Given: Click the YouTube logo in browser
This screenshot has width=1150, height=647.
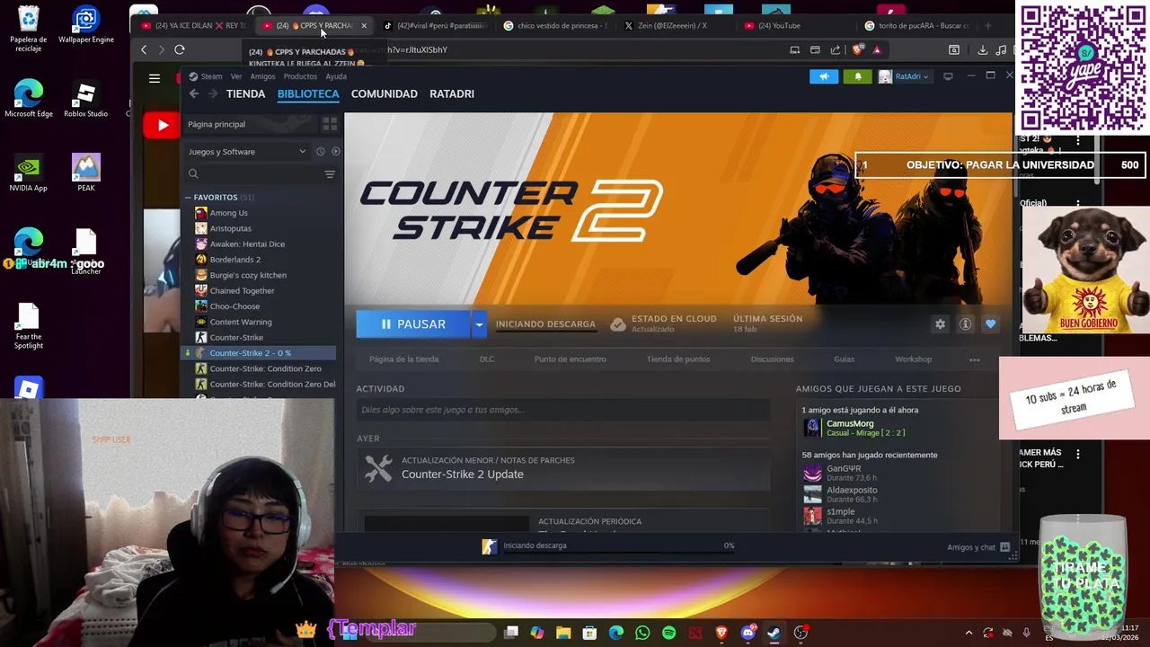Looking at the screenshot, I should click(162, 126).
